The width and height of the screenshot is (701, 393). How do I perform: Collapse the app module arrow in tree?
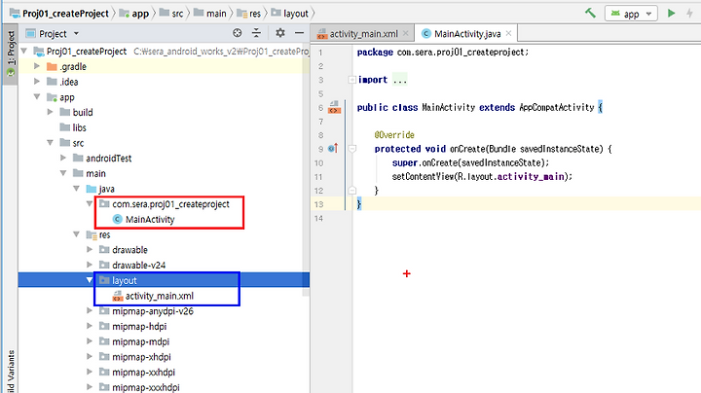pos(37,96)
